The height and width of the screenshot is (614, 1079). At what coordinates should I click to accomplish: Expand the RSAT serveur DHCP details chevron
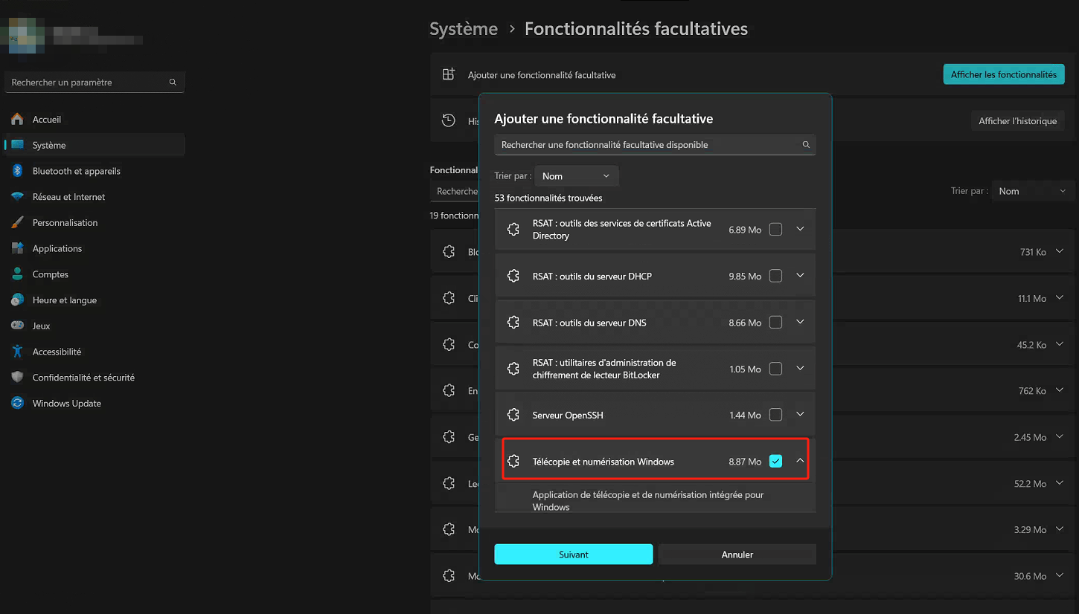click(x=800, y=275)
